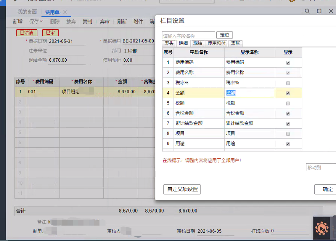The image size is (336, 241).
Task: Click 新增 in the toolbar
Action: [x=17, y=21]
